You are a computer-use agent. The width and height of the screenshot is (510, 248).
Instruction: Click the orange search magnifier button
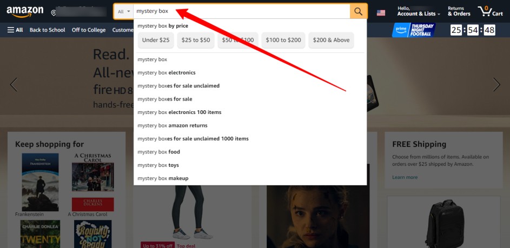point(359,11)
